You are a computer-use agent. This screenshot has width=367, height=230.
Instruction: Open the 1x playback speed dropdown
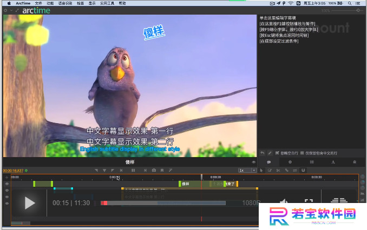[x=247, y=171]
